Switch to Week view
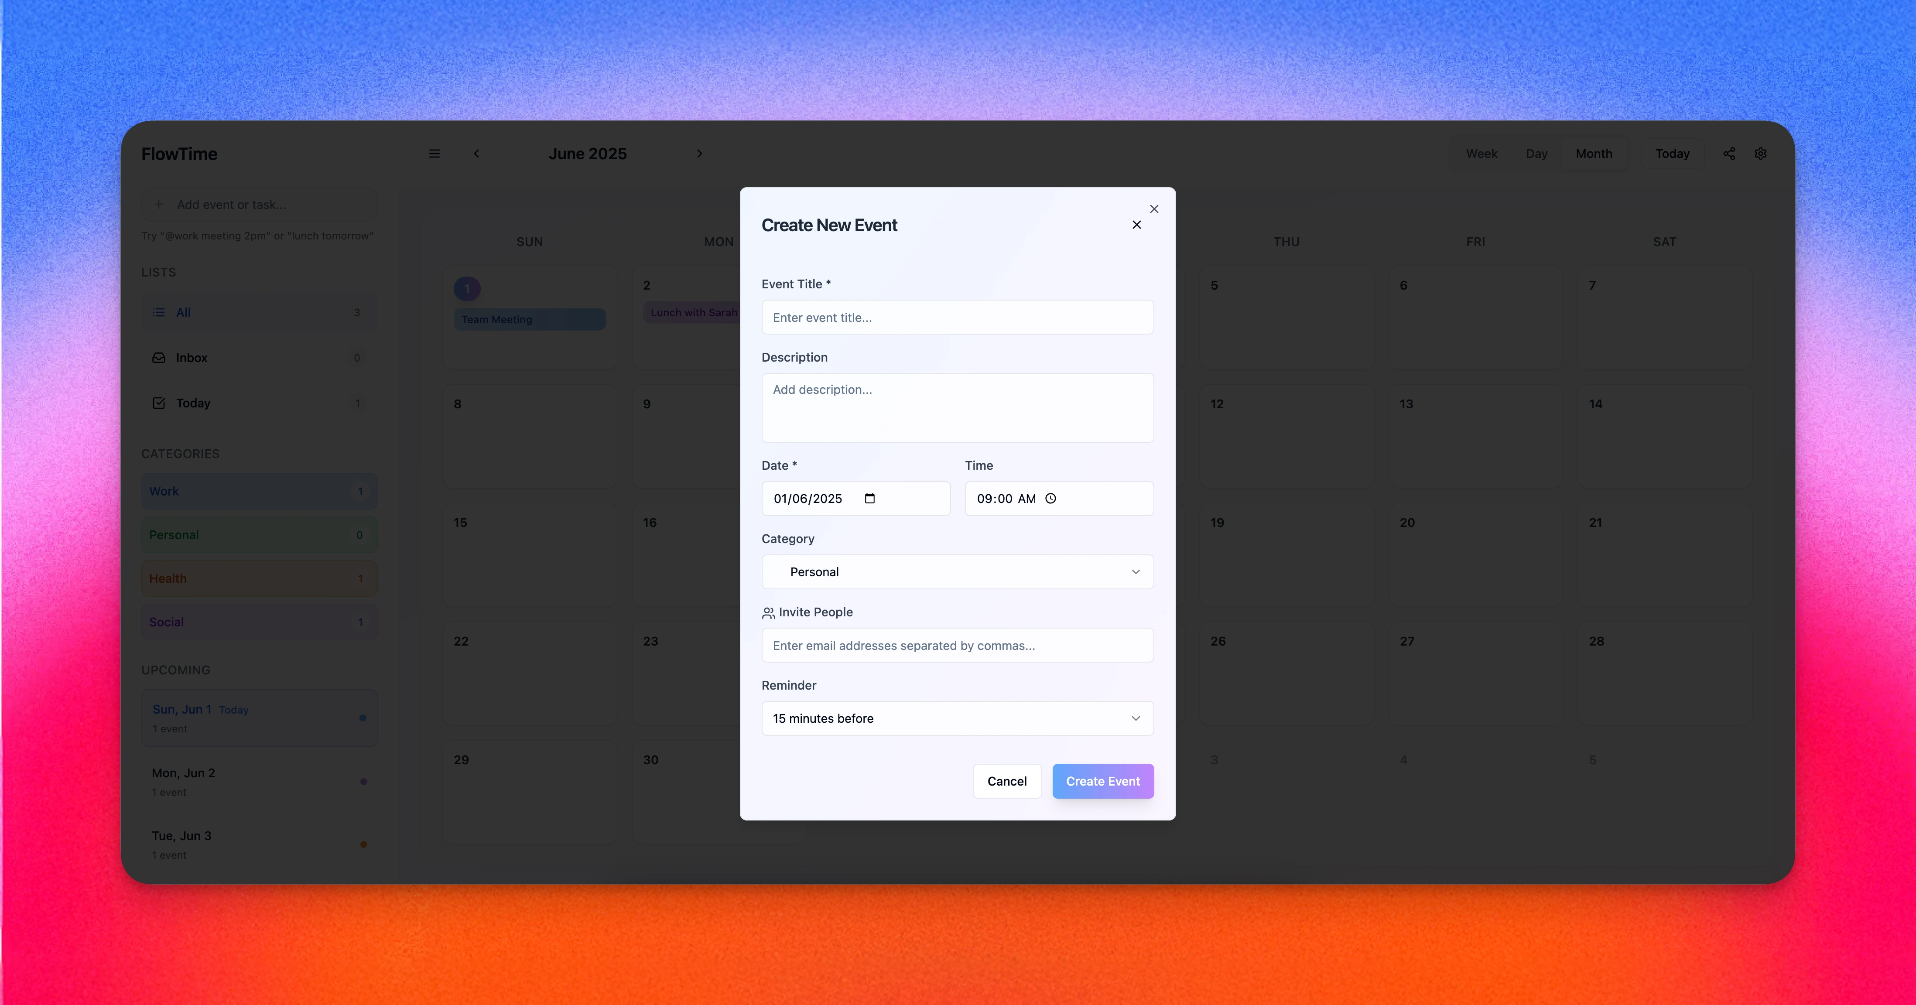The image size is (1916, 1005). [x=1481, y=153]
